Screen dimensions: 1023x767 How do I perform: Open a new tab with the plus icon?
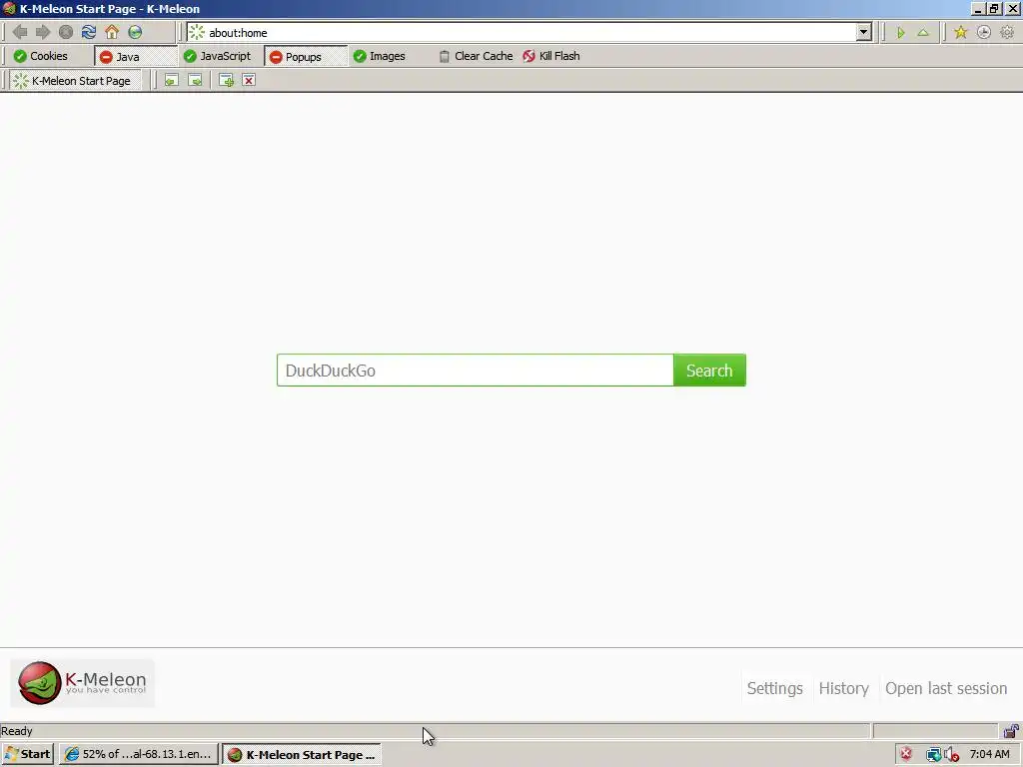[x=226, y=80]
